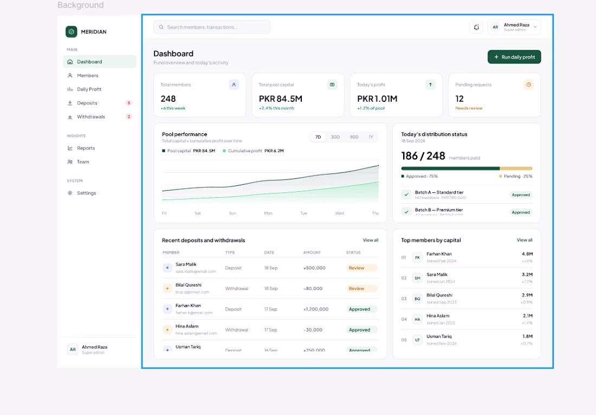596x415 pixels.
Task: Click the Pending requests clock icon
Action: coord(529,85)
